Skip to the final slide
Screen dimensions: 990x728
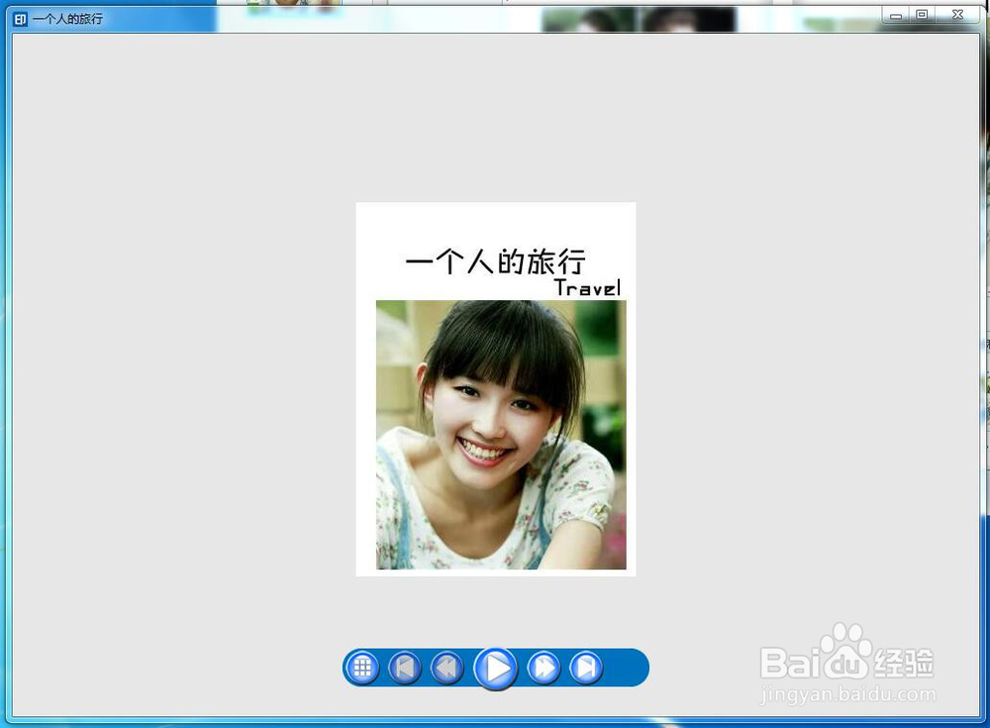(x=586, y=668)
